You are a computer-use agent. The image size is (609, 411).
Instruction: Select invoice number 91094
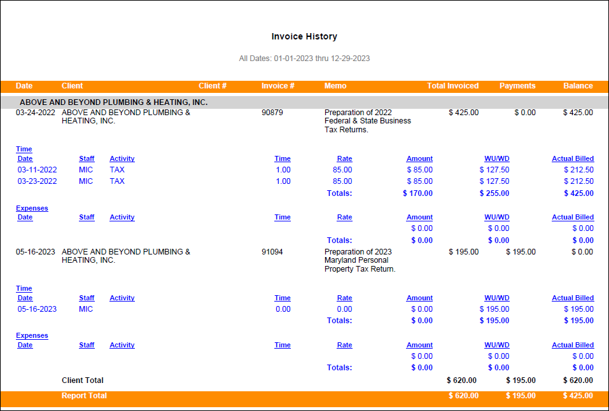[x=272, y=252]
